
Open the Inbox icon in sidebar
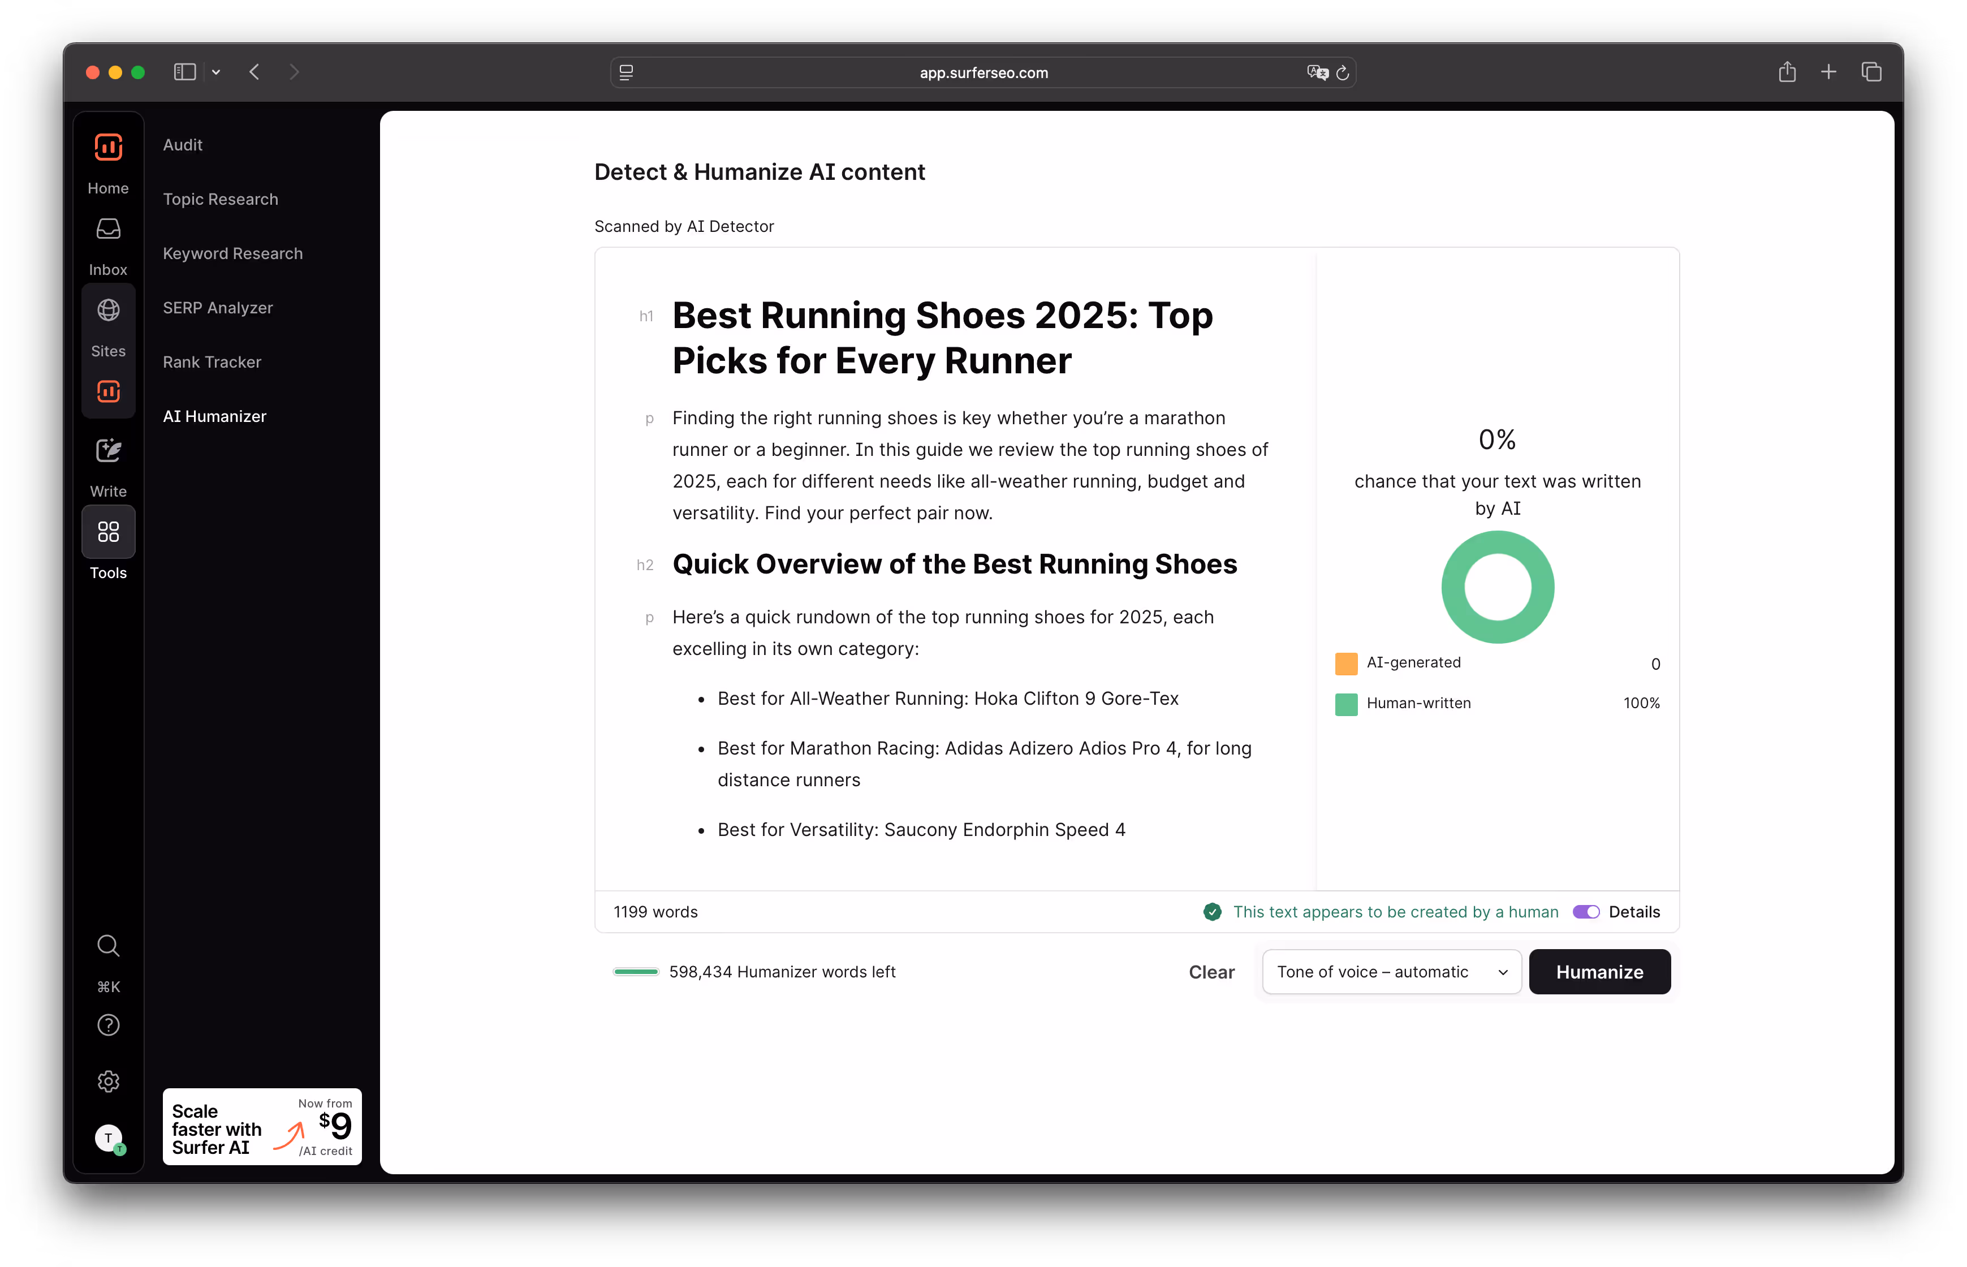pos(108,230)
